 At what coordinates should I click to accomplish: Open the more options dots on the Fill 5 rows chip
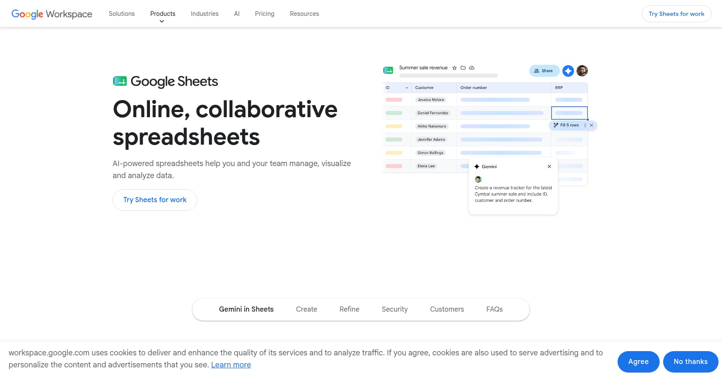(x=585, y=125)
